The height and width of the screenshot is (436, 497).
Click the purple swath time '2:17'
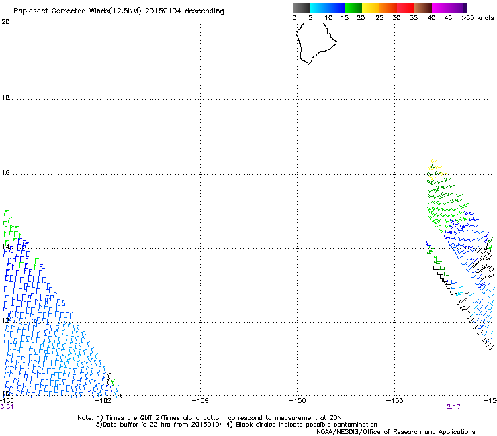[x=453, y=407]
